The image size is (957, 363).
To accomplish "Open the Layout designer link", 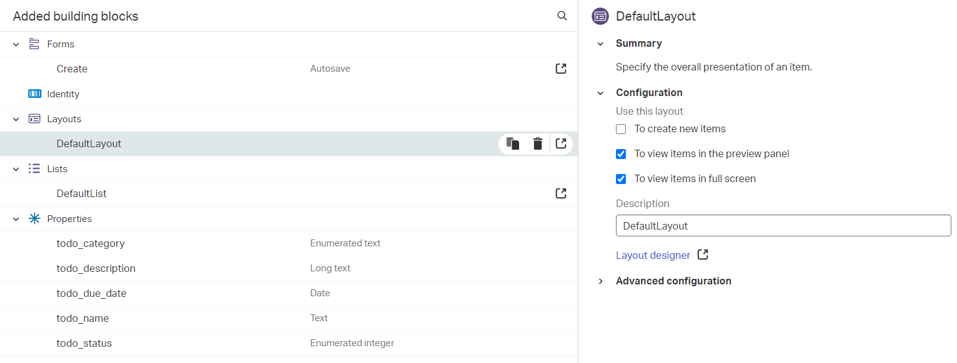I will pyautogui.click(x=653, y=255).
